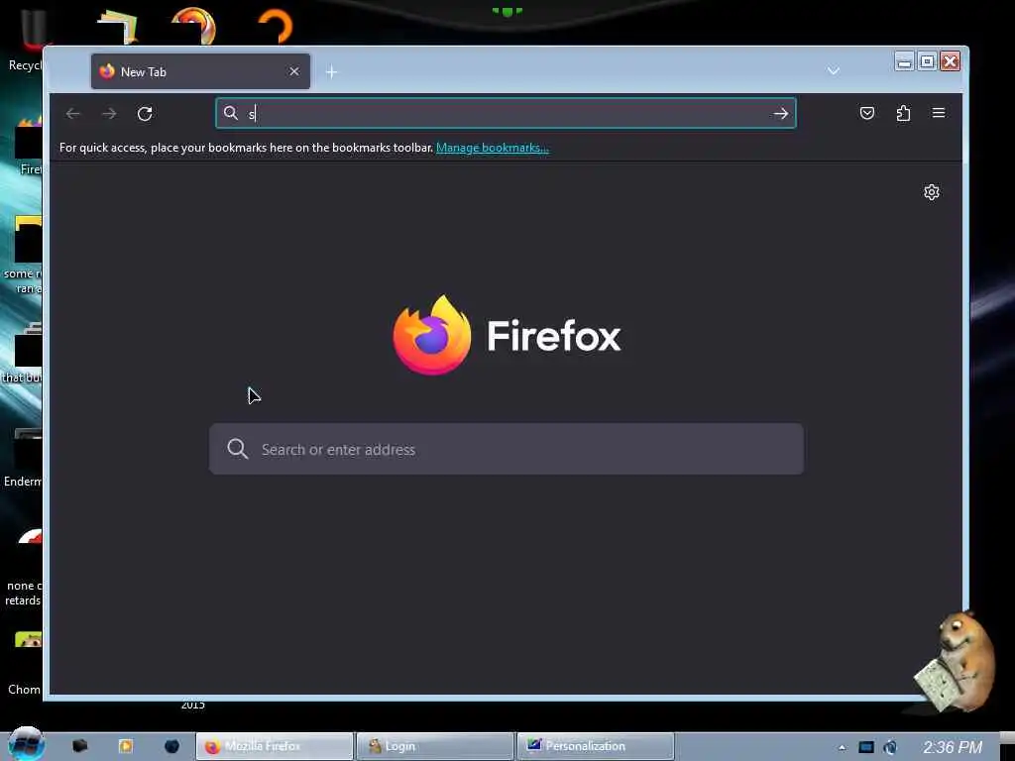Click the Search or enter address box
Screen dimensions: 1015x761
click(507, 449)
